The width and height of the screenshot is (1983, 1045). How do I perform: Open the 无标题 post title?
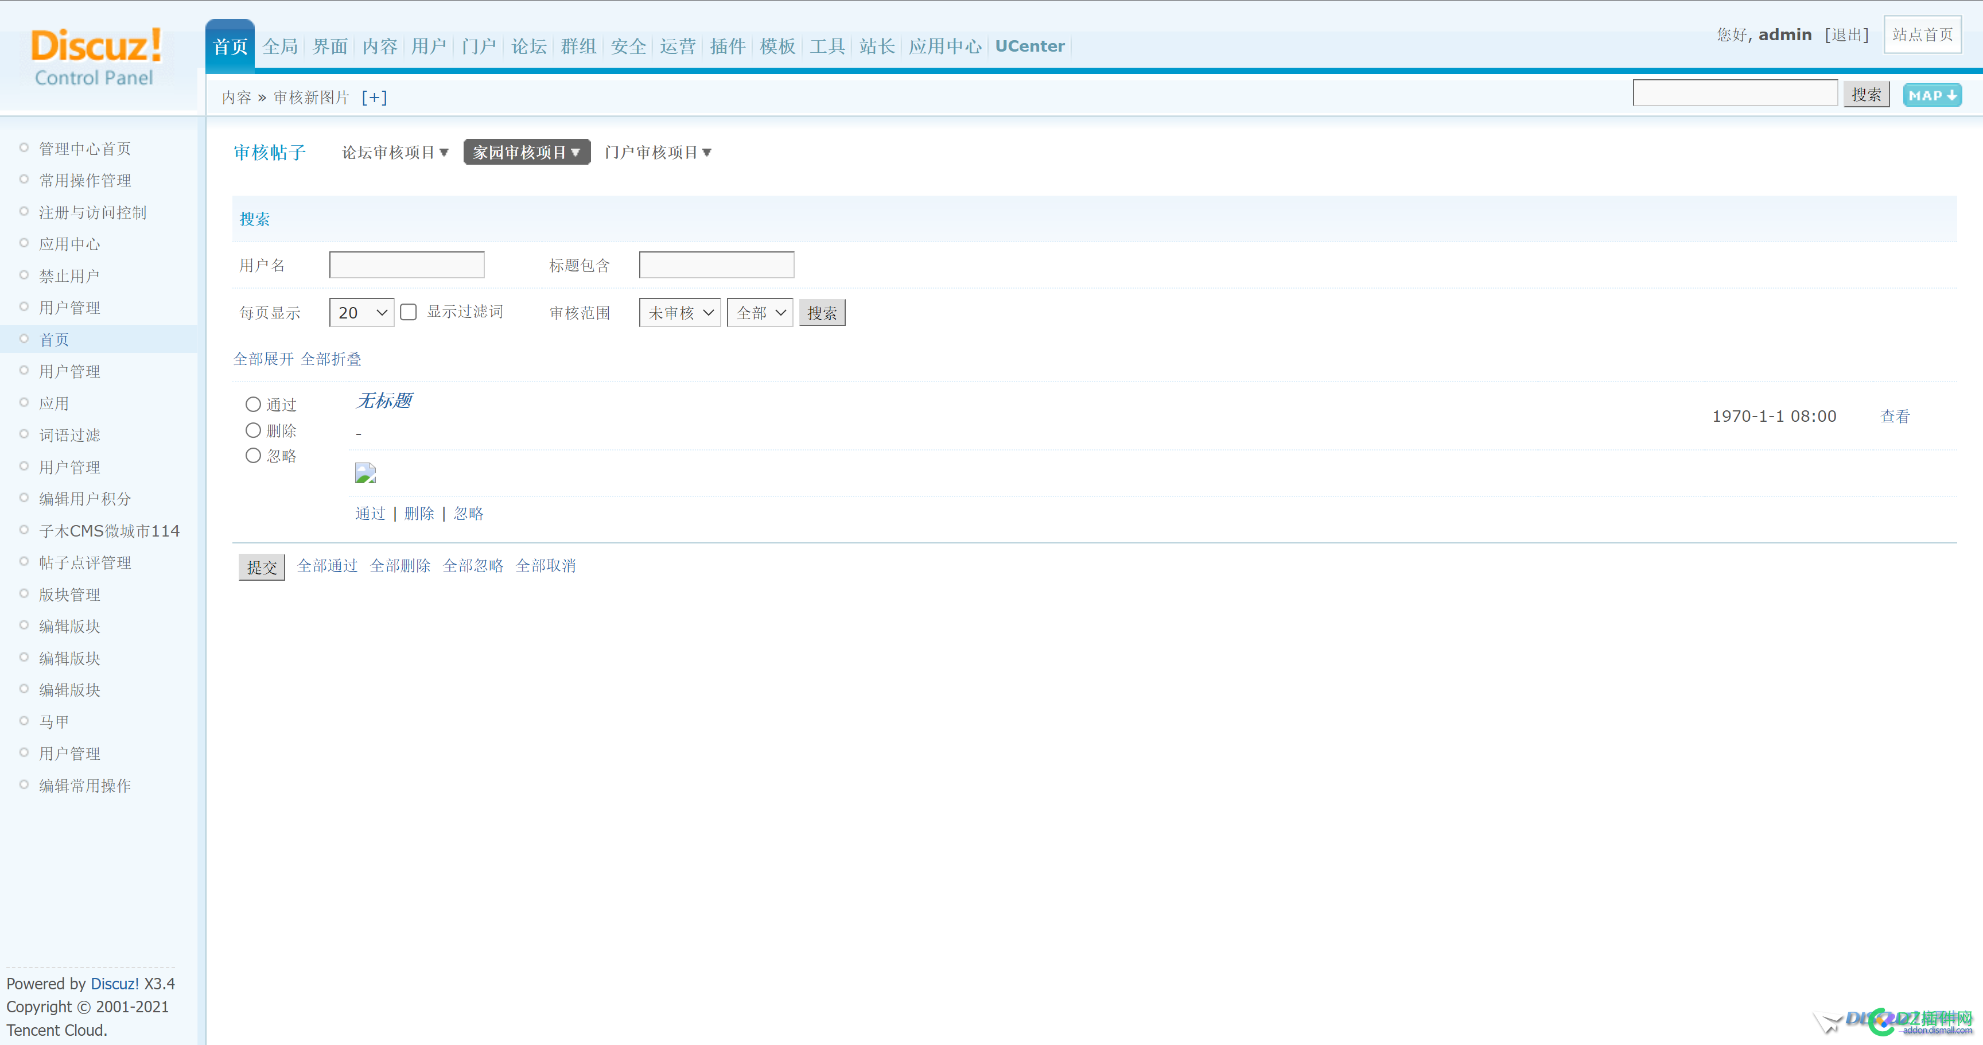pos(383,401)
